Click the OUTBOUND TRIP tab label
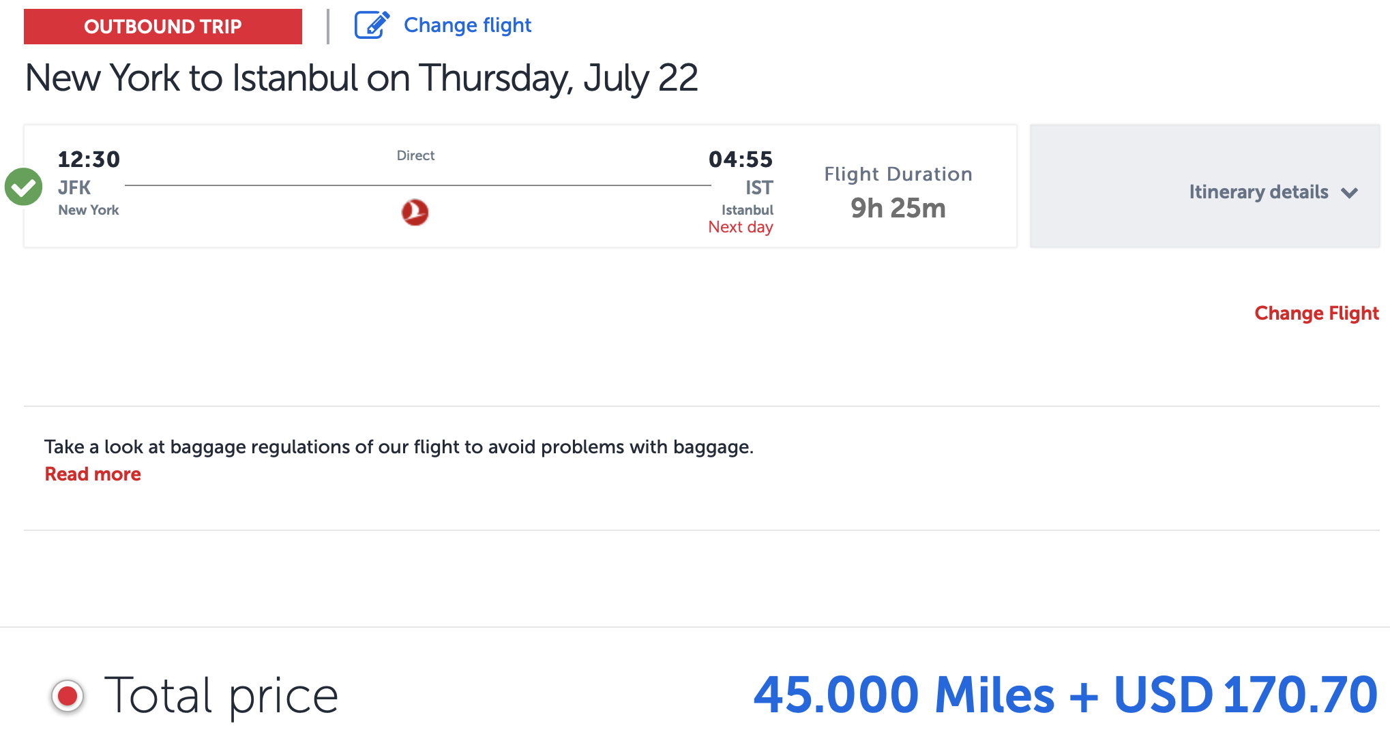1390x730 pixels. coord(163,27)
